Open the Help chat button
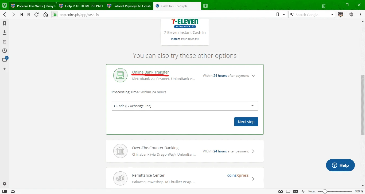Screen dimensions: 365x194 [340, 165]
